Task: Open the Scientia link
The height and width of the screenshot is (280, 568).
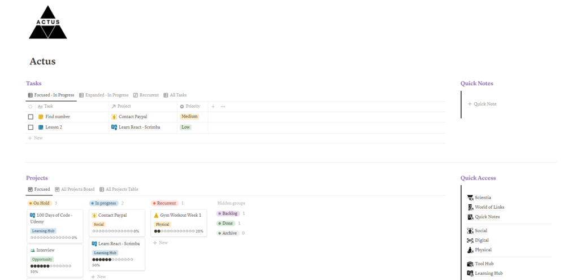Action: point(483,198)
